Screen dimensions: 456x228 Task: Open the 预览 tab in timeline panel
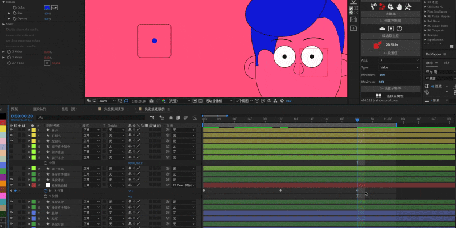click(x=14, y=109)
